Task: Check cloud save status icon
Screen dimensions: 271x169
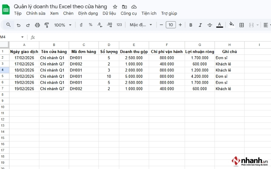Action: point(134,7)
